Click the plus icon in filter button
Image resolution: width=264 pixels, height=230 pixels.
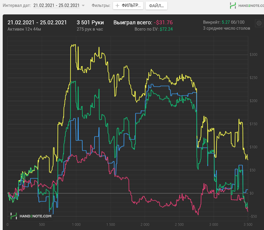[117, 6]
